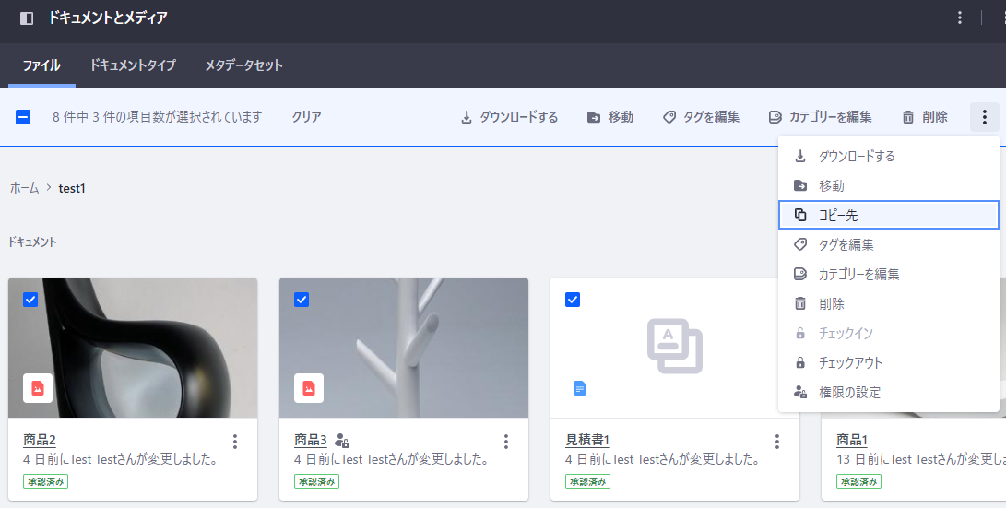
Task: Open the 見積書1 document preview placeholder
Action: (675, 347)
